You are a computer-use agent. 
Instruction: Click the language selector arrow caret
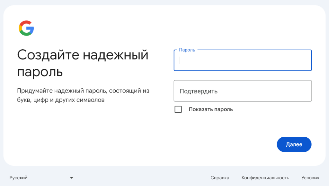(x=72, y=178)
